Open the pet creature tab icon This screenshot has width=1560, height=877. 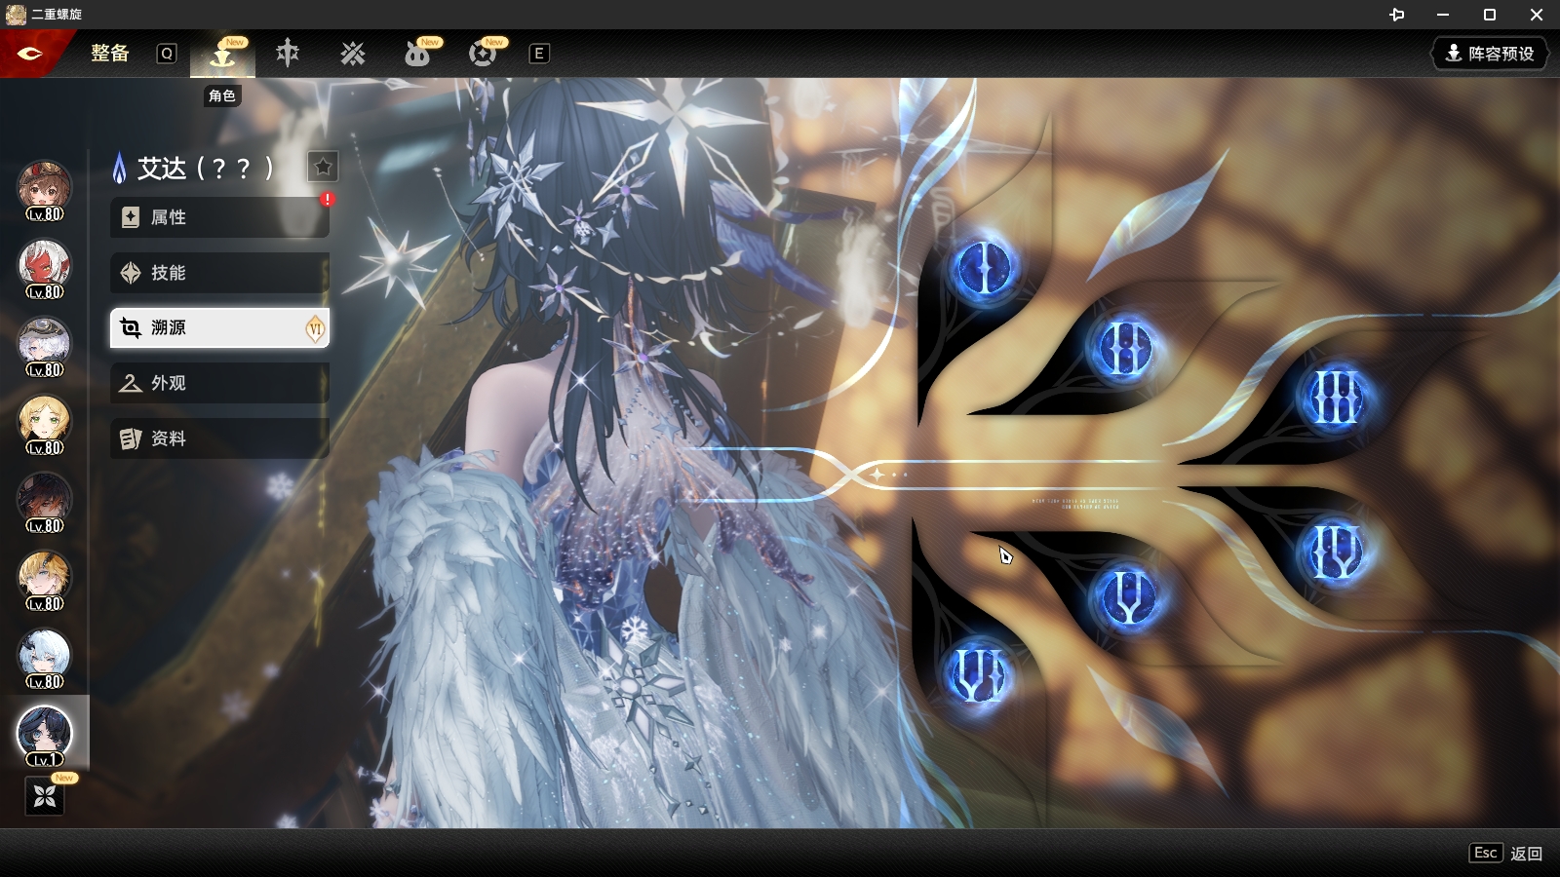point(417,54)
